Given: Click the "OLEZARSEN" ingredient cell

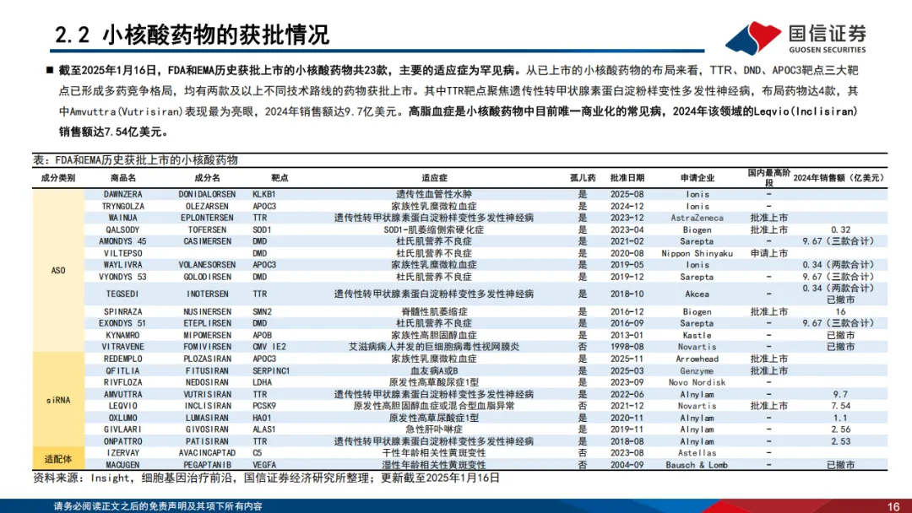Looking at the screenshot, I should click(207, 206).
